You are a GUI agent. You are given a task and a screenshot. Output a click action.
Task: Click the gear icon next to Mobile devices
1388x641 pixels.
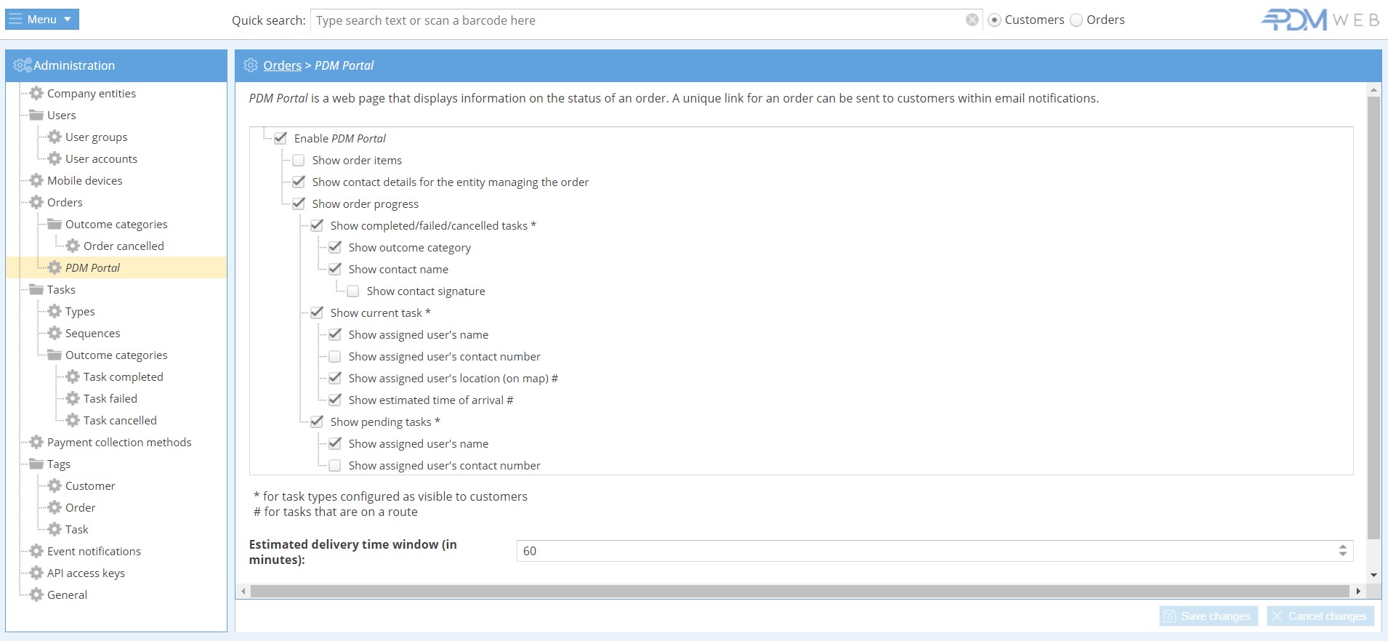[36, 180]
